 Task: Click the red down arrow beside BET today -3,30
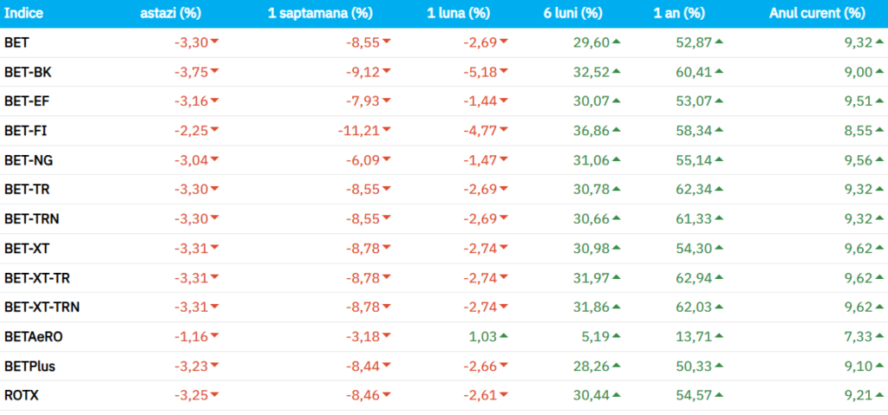coord(214,42)
